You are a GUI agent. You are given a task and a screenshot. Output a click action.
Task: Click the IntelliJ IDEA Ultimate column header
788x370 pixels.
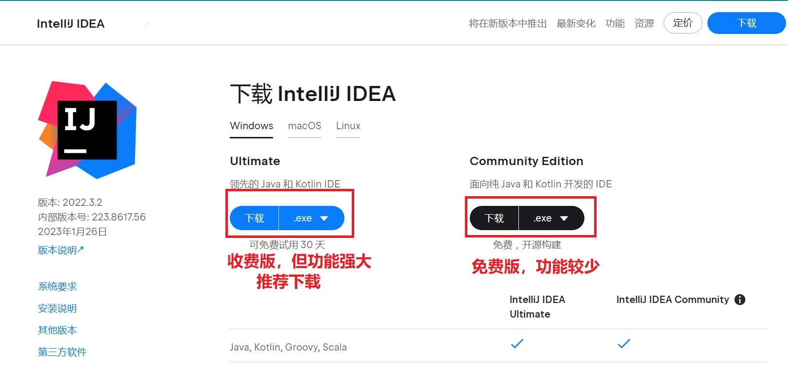pyautogui.click(x=537, y=307)
